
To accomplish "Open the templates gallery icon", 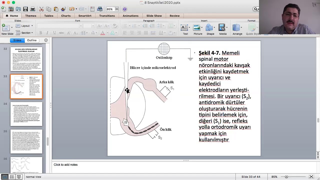I will pyautogui.click(x=11, y=9).
